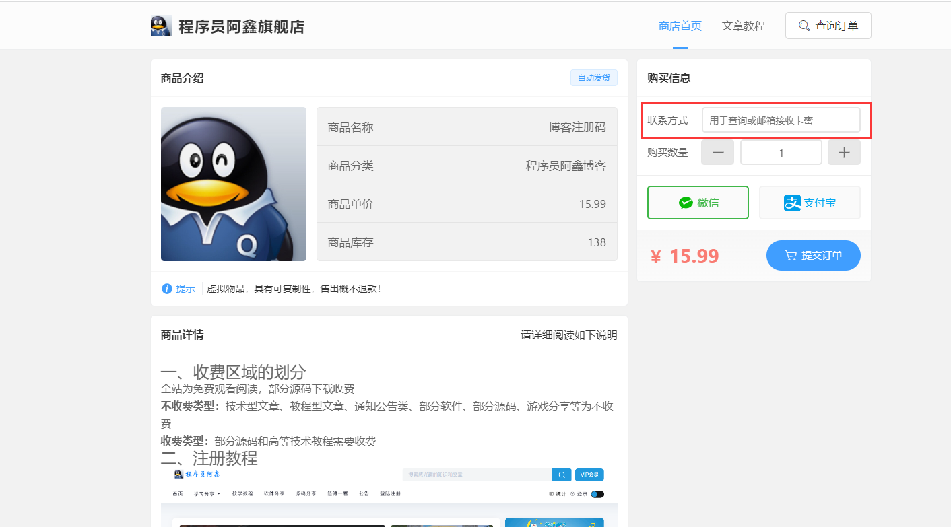Click the heading 一、收费区域的划分

[x=233, y=372]
